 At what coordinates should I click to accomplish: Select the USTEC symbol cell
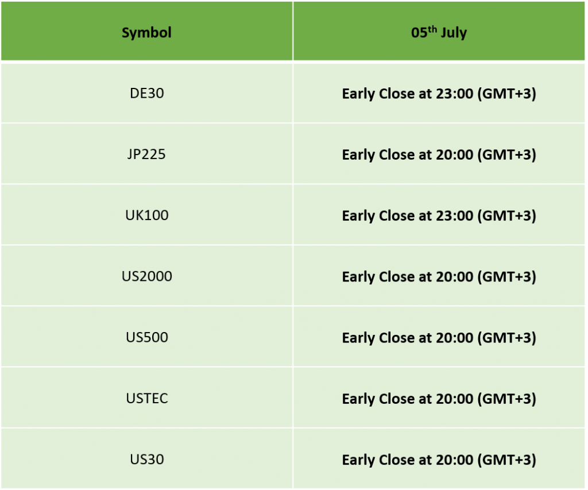146,398
